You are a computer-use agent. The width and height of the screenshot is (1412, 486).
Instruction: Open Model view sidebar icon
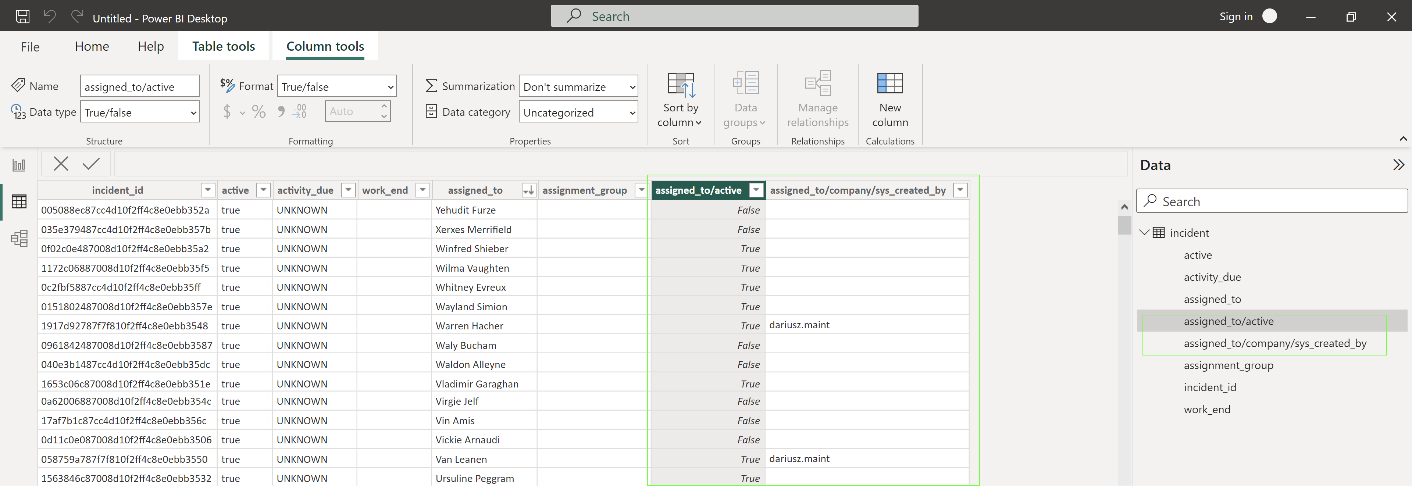(19, 238)
